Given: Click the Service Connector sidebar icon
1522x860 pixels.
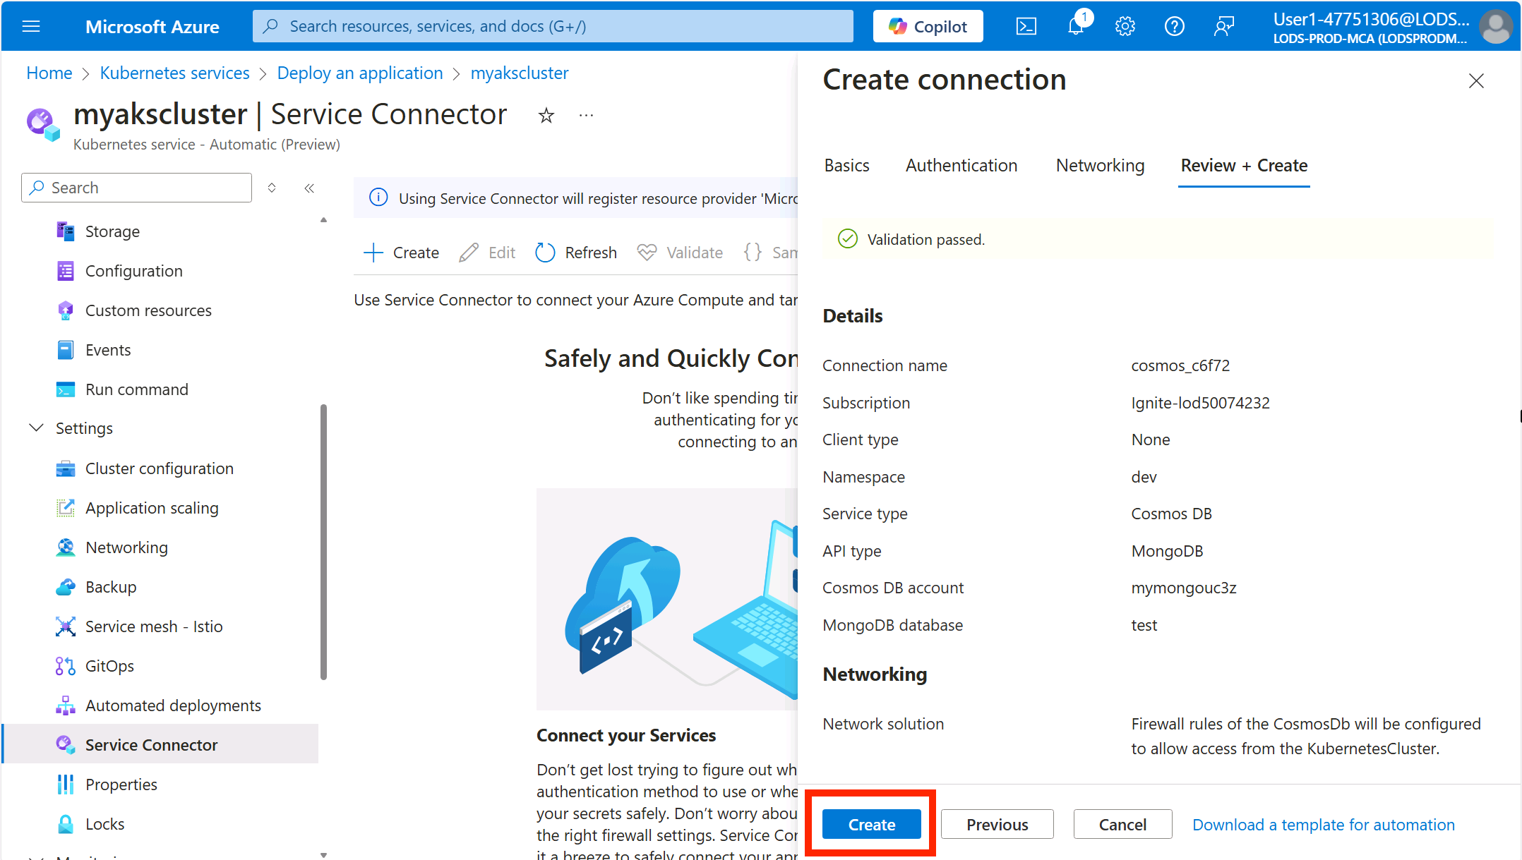Looking at the screenshot, I should [65, 745].
